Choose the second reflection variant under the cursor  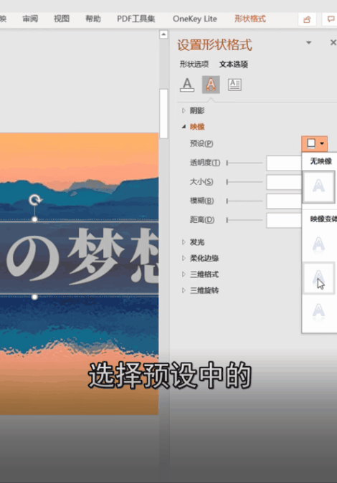(x=318, y=278)
